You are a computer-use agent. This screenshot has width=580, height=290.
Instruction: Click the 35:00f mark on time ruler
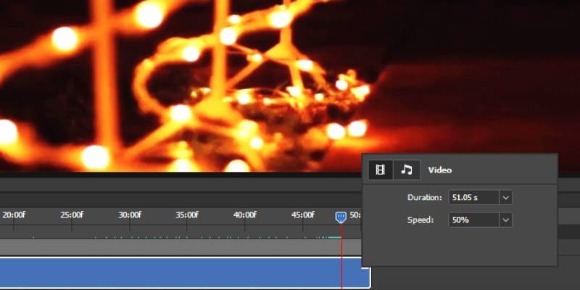[187, 215]
